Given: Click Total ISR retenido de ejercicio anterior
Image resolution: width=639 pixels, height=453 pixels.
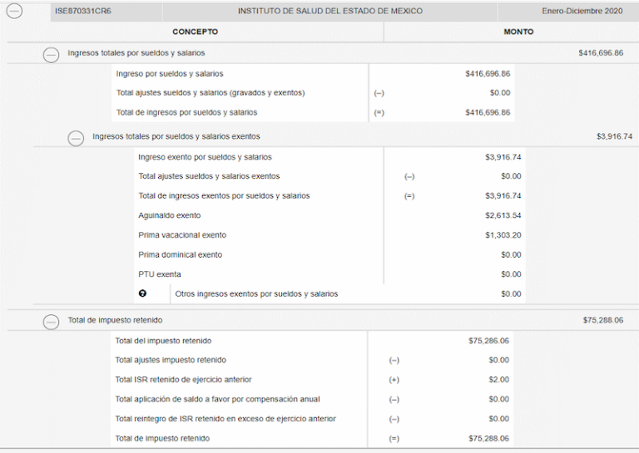Looking at the screenshot, I should pyautogui.click(x=183, y=380).
